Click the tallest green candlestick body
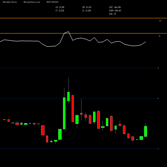Screen dimensions: 167x167 pyautogui.click(x=64, y=113)
